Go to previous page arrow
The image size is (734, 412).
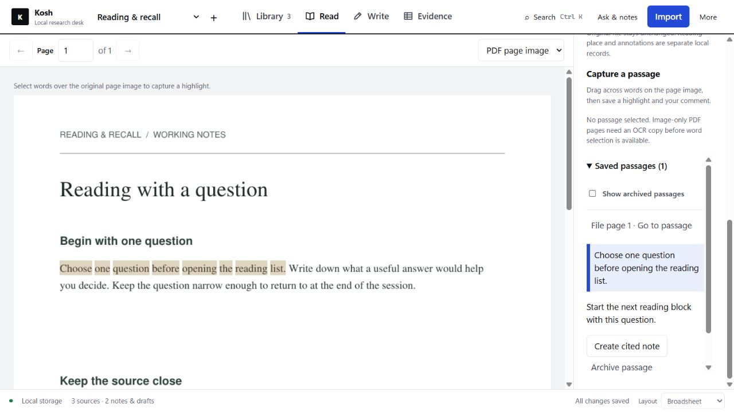[x=21, y=50]
